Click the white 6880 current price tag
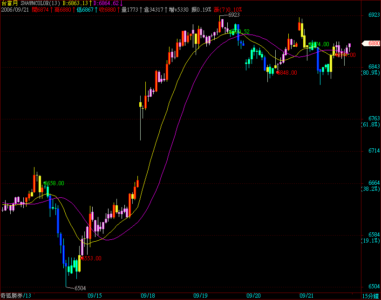Viewport: 381px width, 300px height. click(x=374, y=43)
